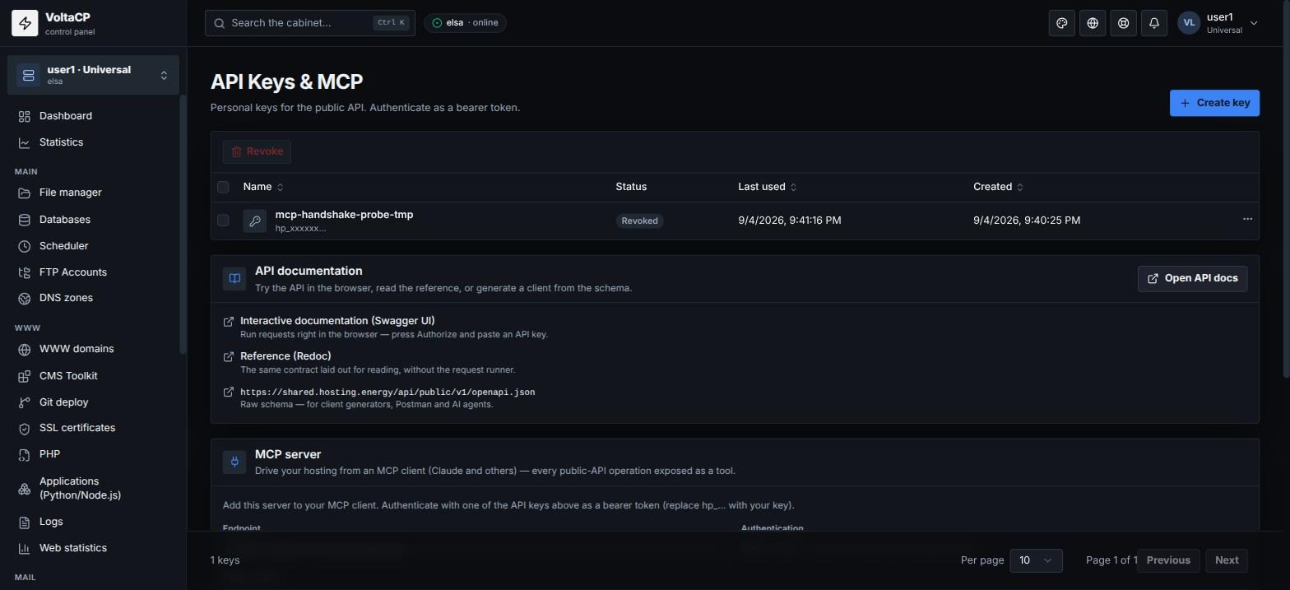The height and width of the screenshot is (590, 1290).
Task: Open the Per page dropdown
Action: [x=1036, y=560]
